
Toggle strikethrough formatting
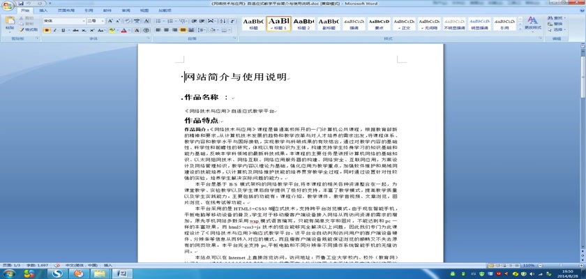tap(76, 30)
